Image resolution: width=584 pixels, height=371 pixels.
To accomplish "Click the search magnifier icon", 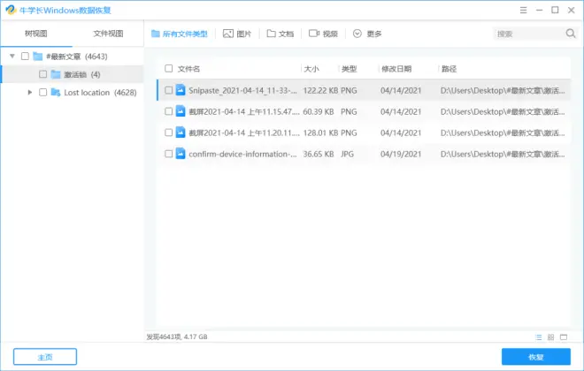I will click(570, 34).
